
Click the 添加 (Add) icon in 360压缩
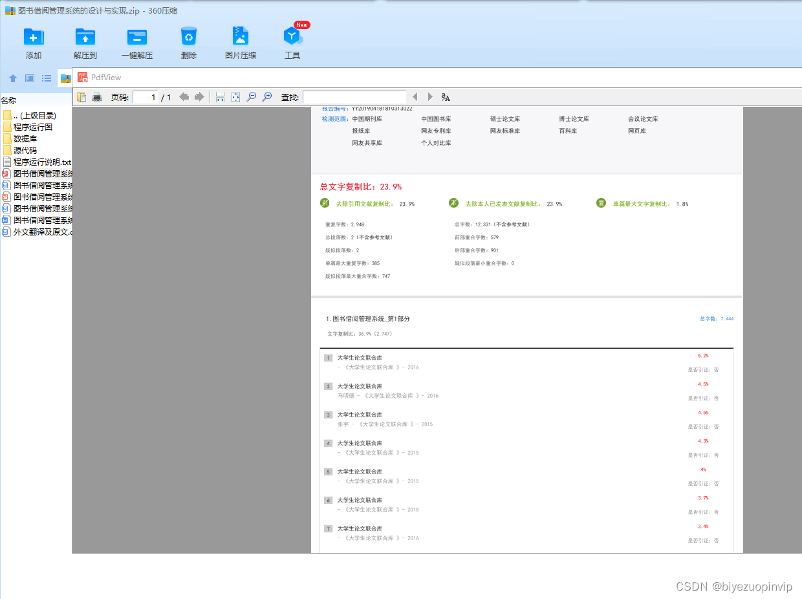tap(34, 36)
